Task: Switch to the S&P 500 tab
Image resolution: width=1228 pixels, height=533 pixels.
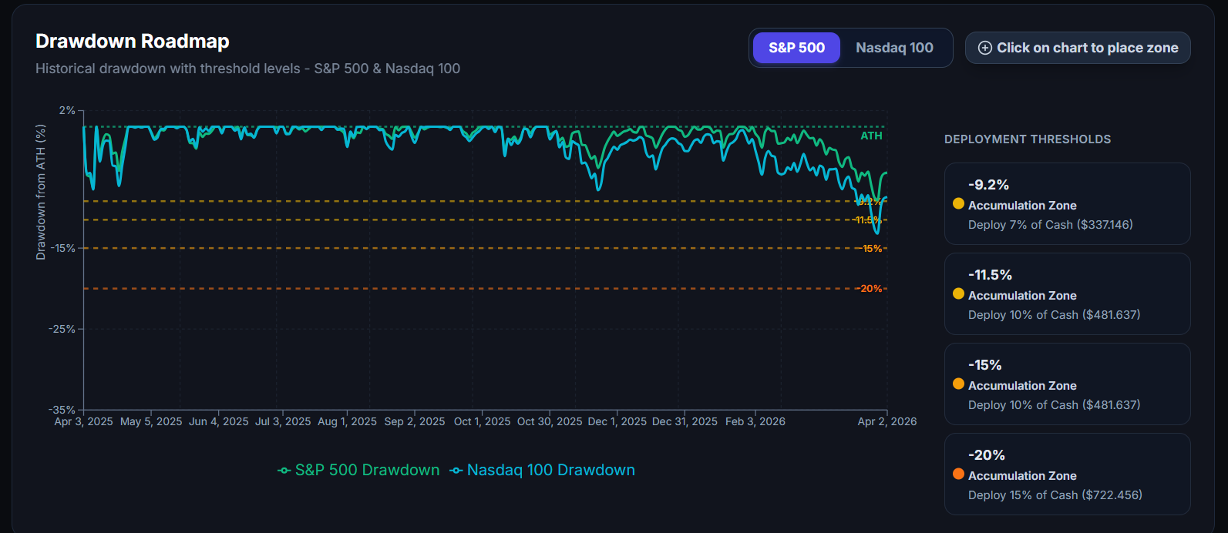Action: (x=796, y=48)
